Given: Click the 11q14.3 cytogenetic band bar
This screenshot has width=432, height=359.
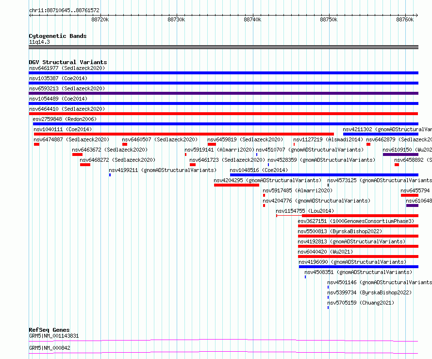Looking at the screenshot, I should click(223, 47).
